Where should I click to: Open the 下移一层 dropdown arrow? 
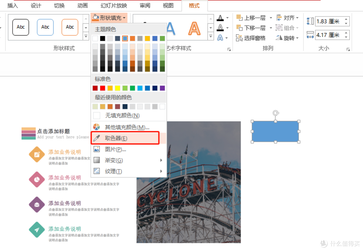click(x=271, y=28)
